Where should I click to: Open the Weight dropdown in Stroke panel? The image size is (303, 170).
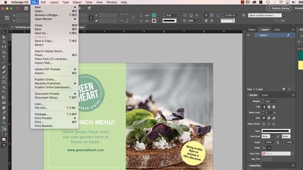point(278,101)
